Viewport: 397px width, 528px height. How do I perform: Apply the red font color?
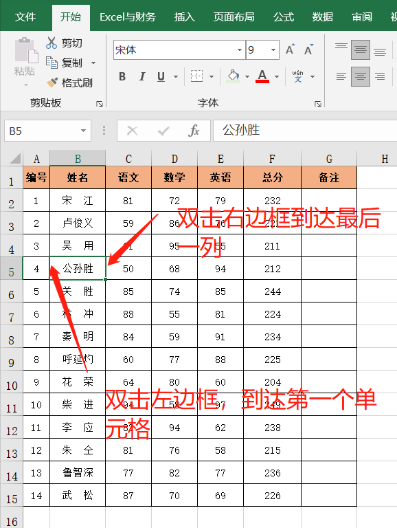pos(262,76)
